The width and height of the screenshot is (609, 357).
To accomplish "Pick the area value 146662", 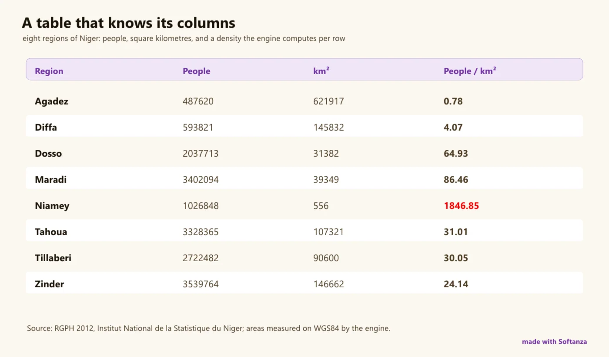I will pyautogui.click(x=329, y=284).
